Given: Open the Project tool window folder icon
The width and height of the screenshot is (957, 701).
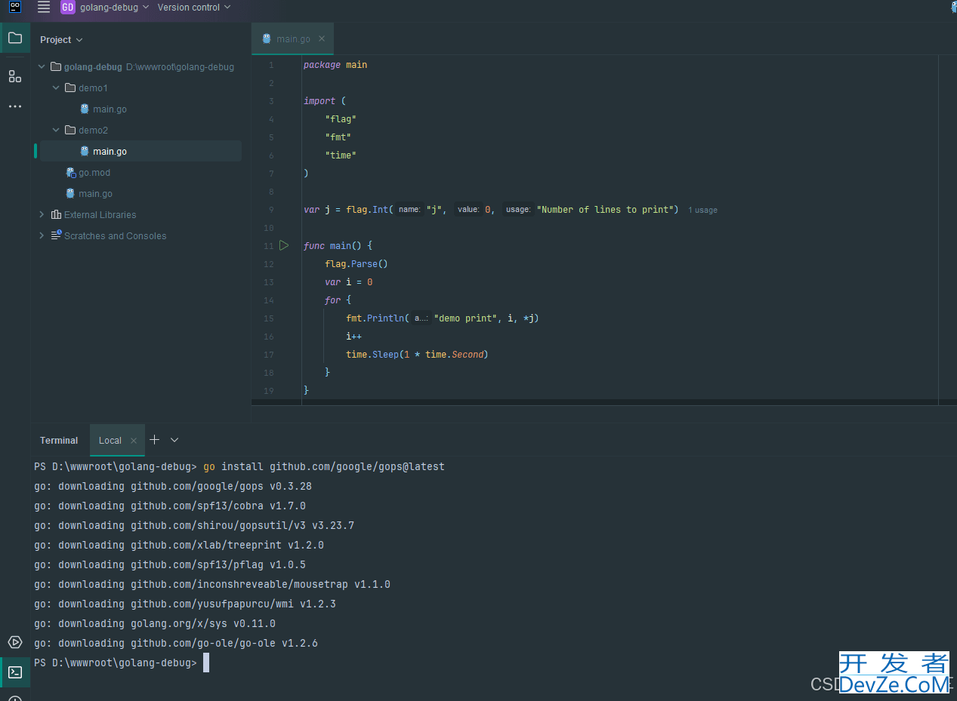Looking at the screenshot, I should tap(15, 38).
